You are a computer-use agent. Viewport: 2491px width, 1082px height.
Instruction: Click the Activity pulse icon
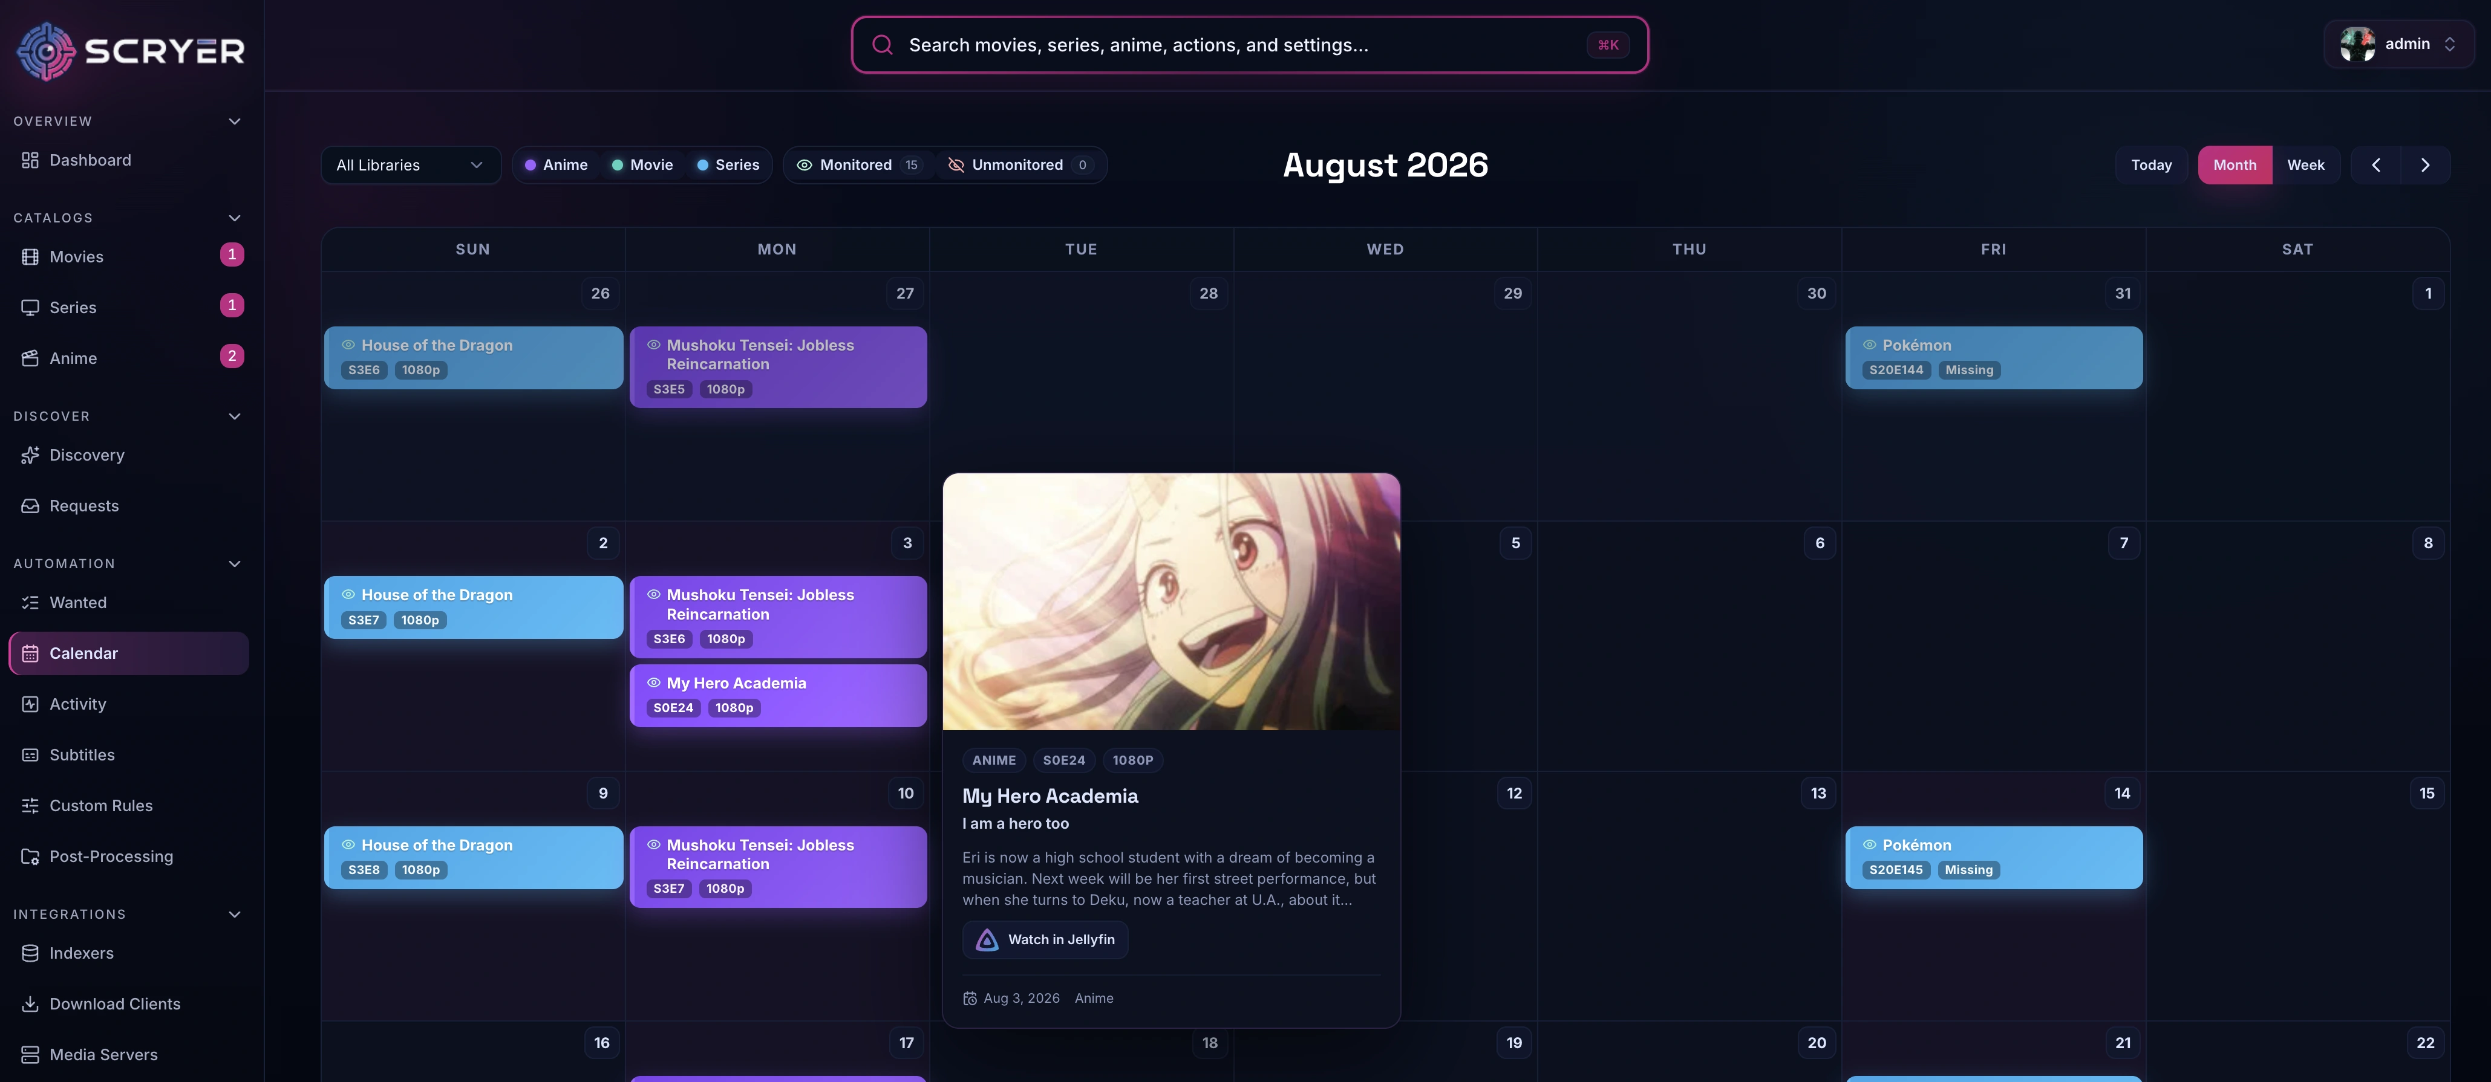point(30,704)
